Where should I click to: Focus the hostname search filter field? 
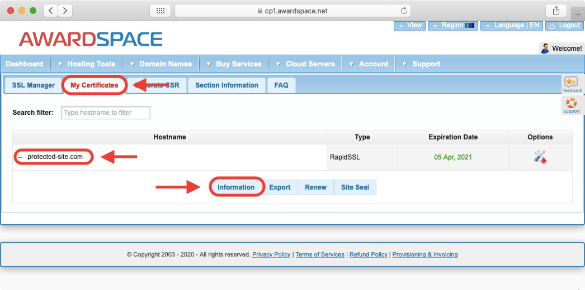click(x=106, y=113)
